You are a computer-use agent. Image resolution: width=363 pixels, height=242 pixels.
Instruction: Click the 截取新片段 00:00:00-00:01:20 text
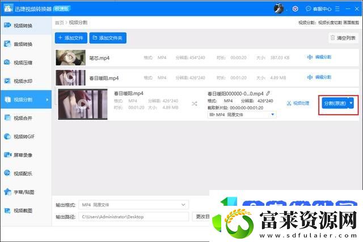(x=235, y=108)
